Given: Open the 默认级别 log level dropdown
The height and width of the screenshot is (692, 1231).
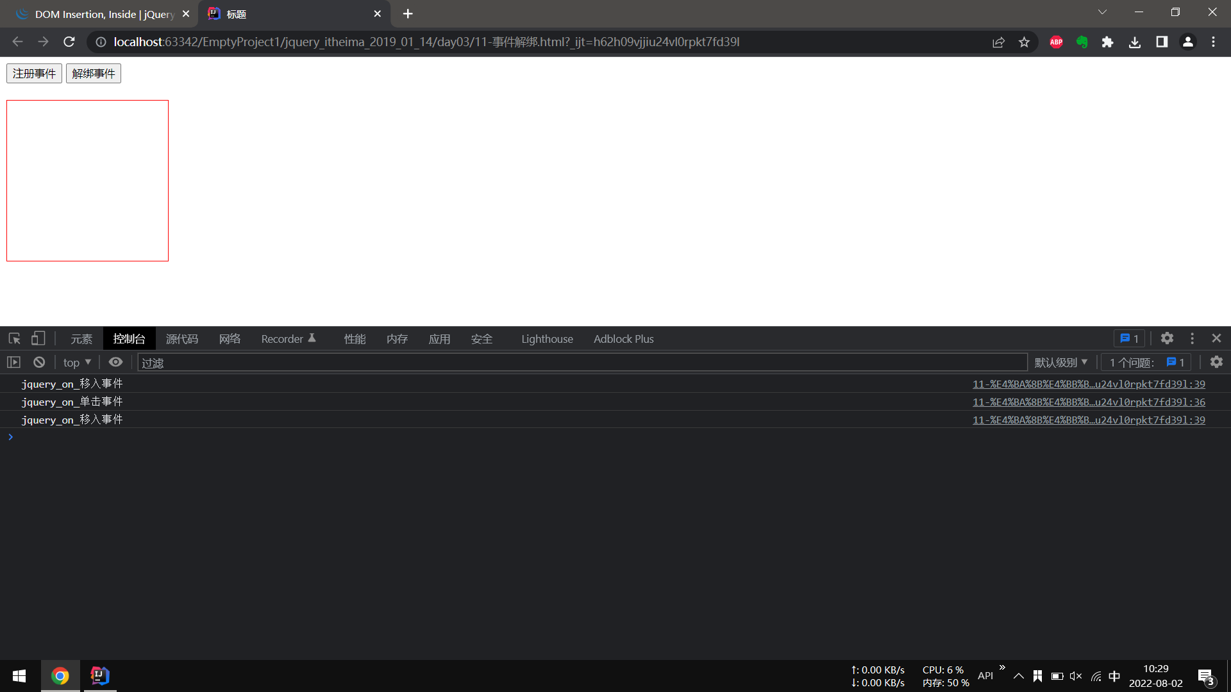Looking at the screenshot, I should tap(1060, 363).
